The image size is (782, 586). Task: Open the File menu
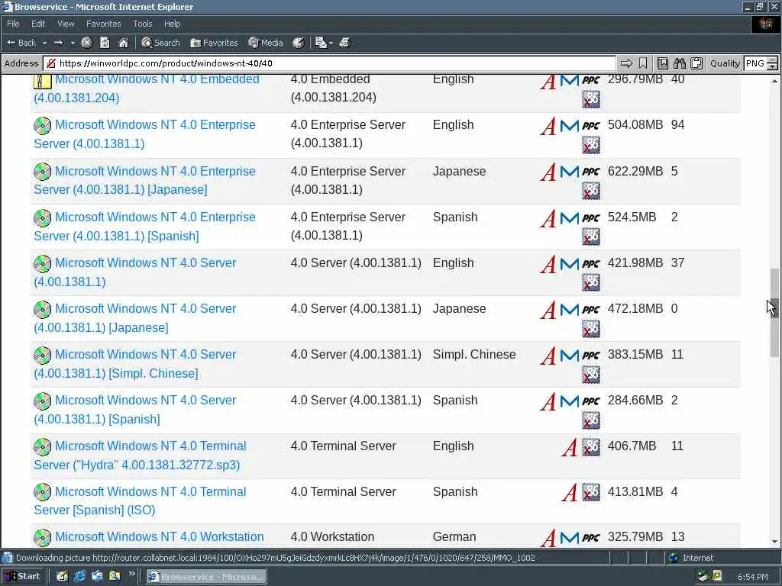click(13, 24)
